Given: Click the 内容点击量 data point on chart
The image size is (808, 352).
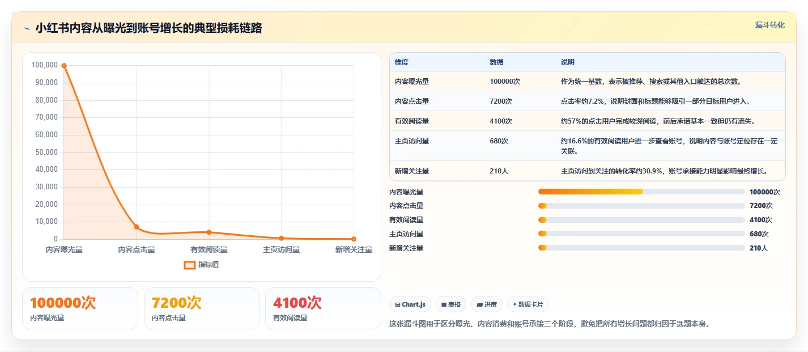Looking at the screenshot, I should [x=137, y=227].
